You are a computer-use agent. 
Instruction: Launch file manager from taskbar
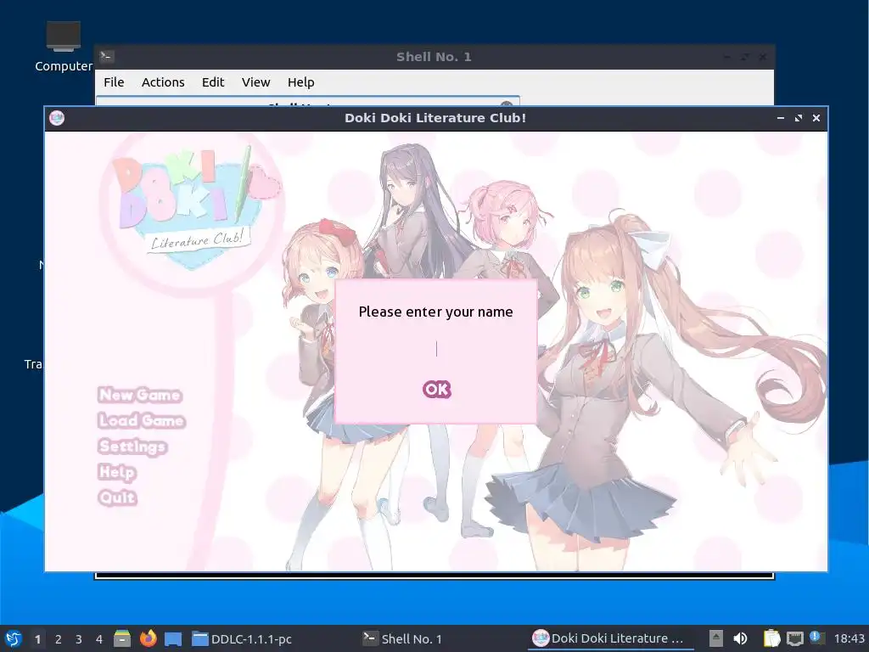[x=122, y=638]
